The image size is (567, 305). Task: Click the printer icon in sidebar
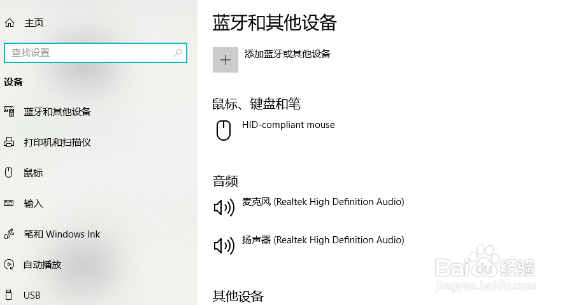pyautogui.click(x=9, y=142)
